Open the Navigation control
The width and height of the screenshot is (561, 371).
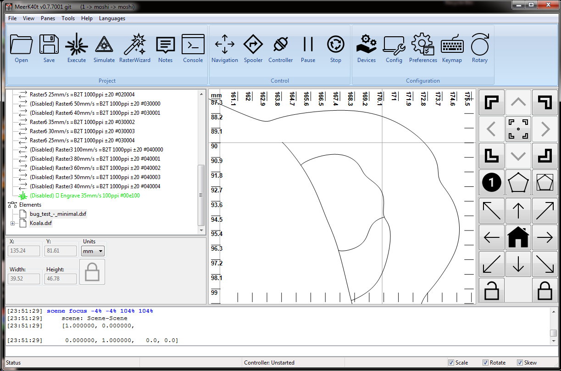click(225, 49)
